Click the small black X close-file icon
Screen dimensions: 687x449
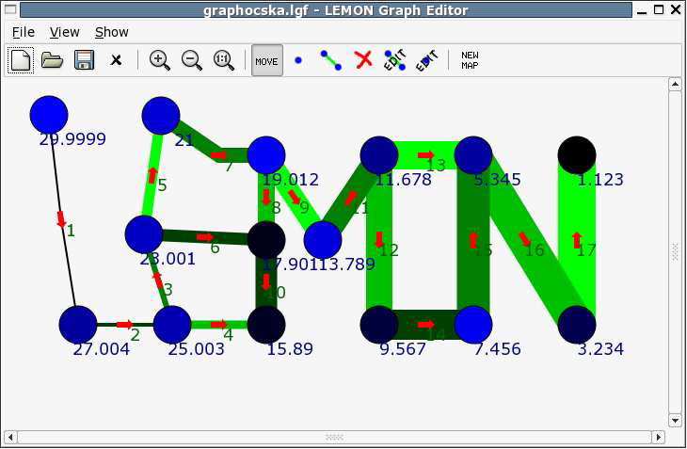coord(116,60)
